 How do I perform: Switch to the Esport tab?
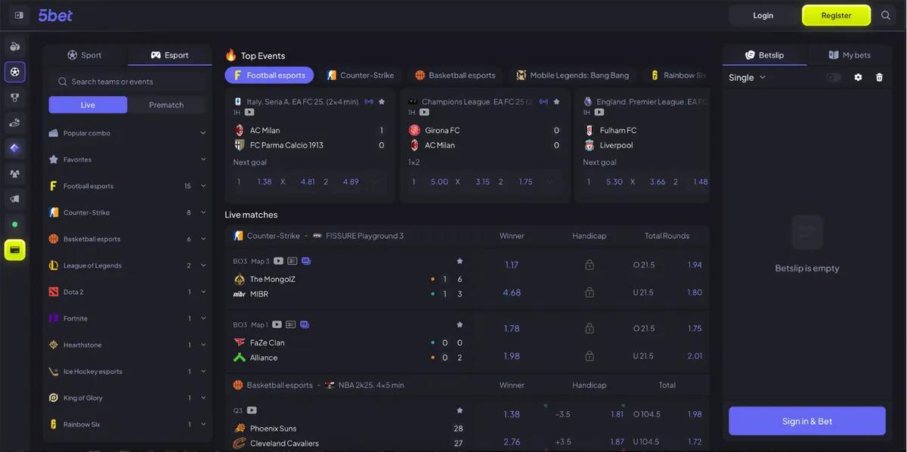170,55
